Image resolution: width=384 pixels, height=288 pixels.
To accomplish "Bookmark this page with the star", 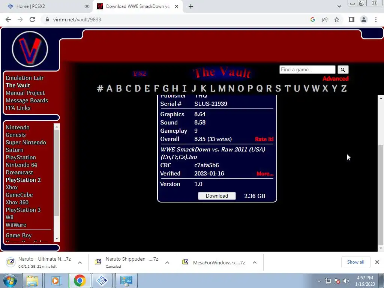I will (337, 19).
